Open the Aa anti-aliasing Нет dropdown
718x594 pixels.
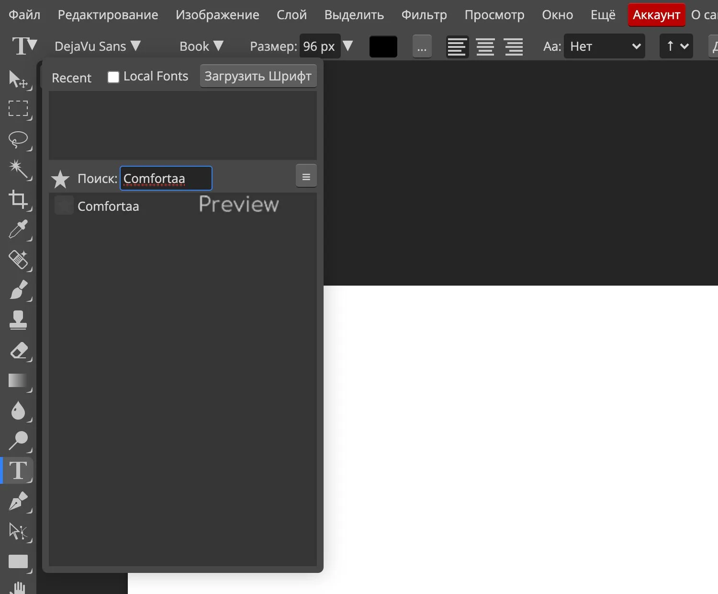(604, 46)
